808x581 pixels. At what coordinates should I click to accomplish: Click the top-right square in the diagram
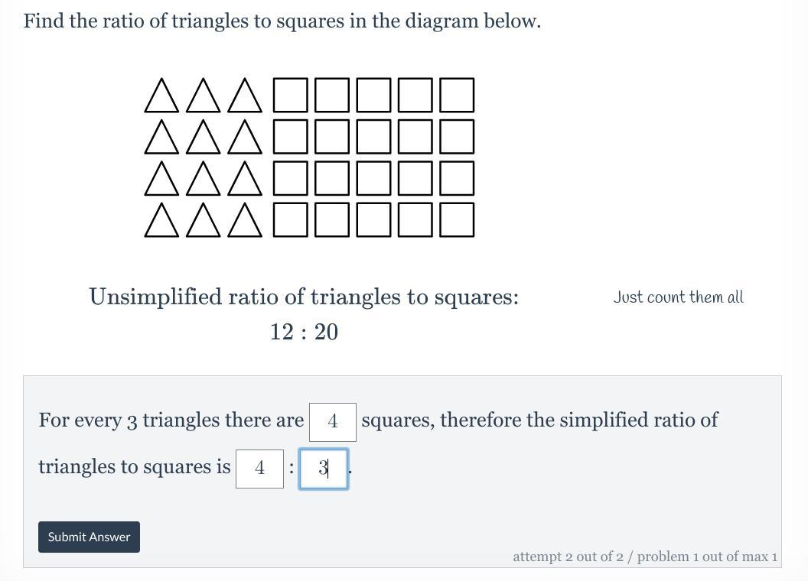[457, 96]
